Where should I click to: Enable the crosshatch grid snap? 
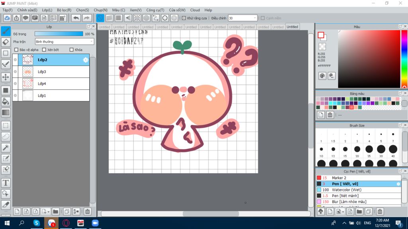(x=119, y=18)
